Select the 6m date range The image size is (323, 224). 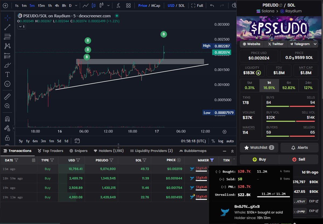tap(35, 141)
